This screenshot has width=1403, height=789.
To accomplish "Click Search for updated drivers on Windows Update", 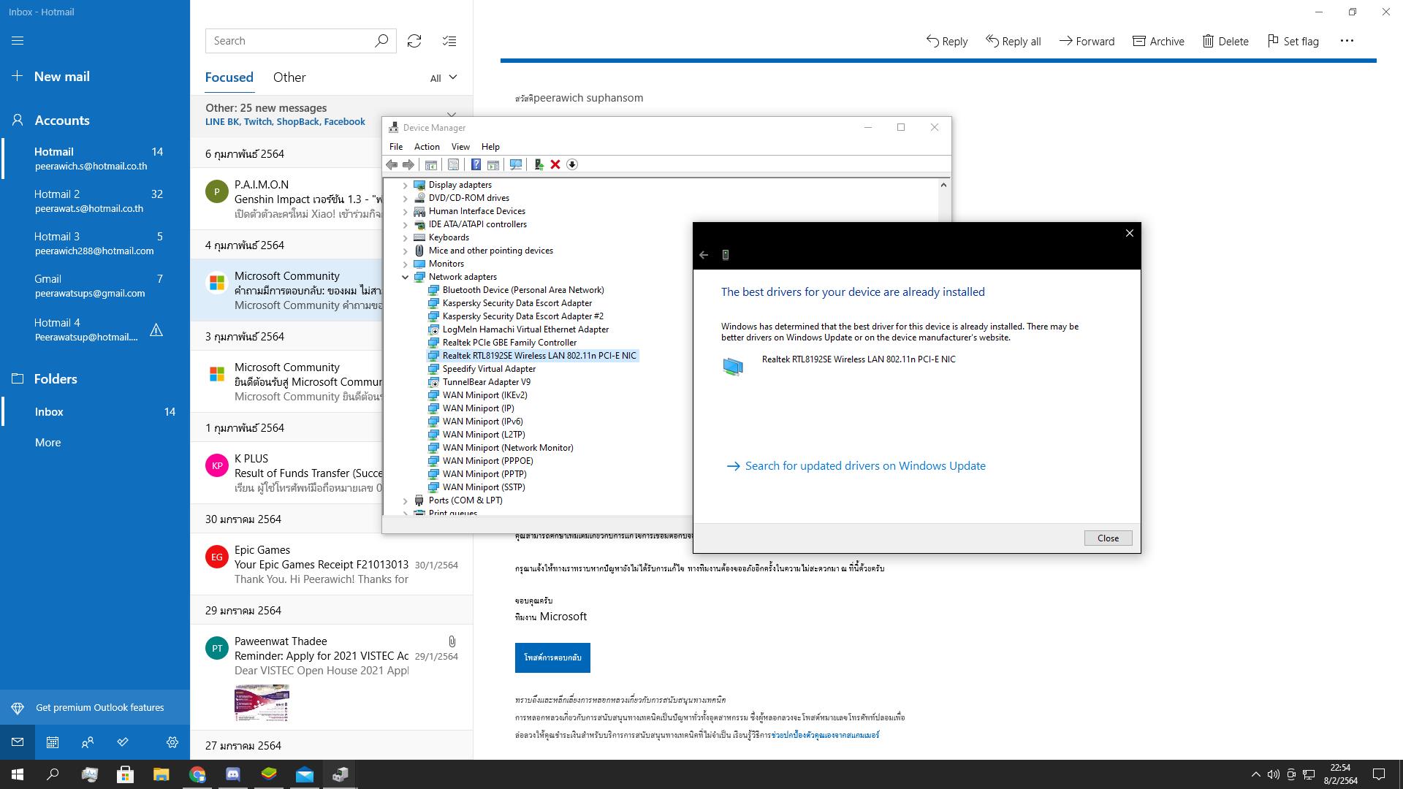I will pos(865,466).
